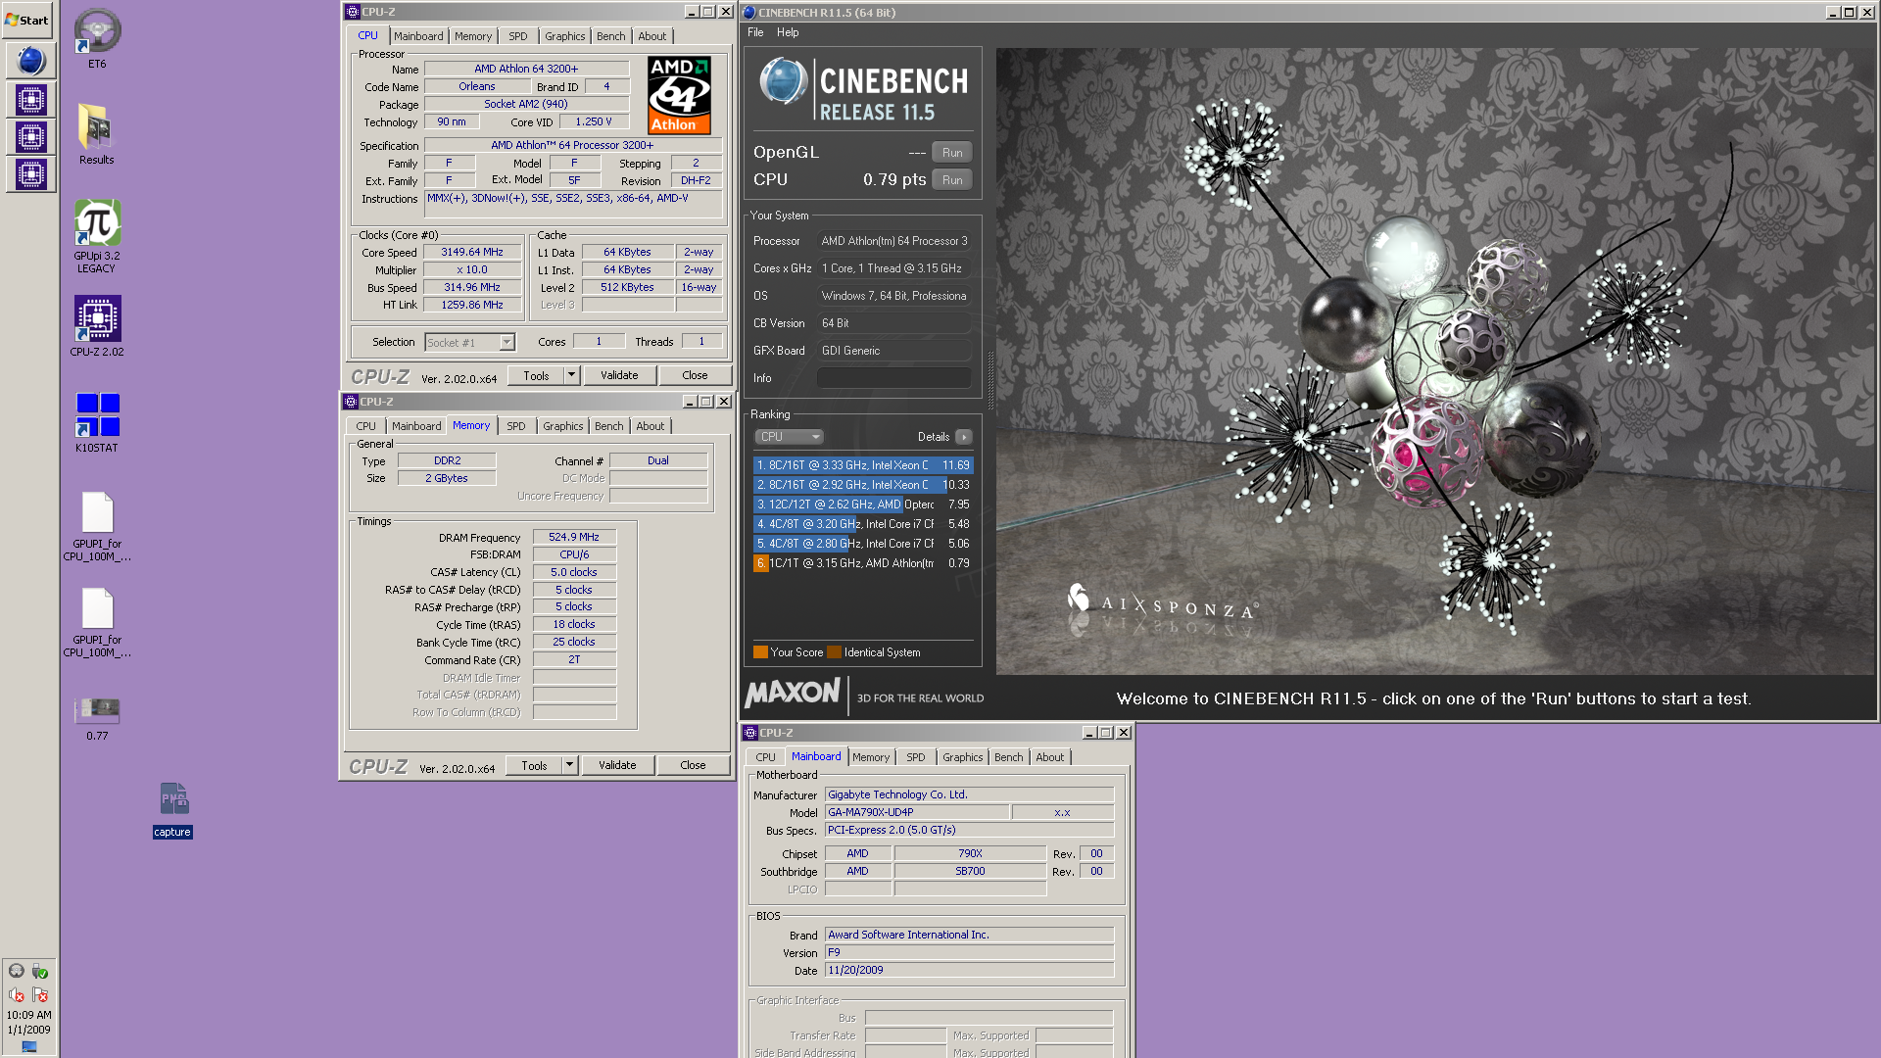This screenshot has height=1058, width=1881.
Task: Open Graphics tab in Memory CPU-Z window
Action: pos(563,426)
